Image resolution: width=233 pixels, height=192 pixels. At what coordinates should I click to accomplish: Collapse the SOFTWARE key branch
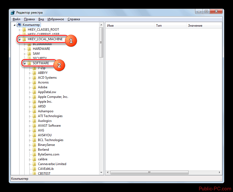point(25,63)
